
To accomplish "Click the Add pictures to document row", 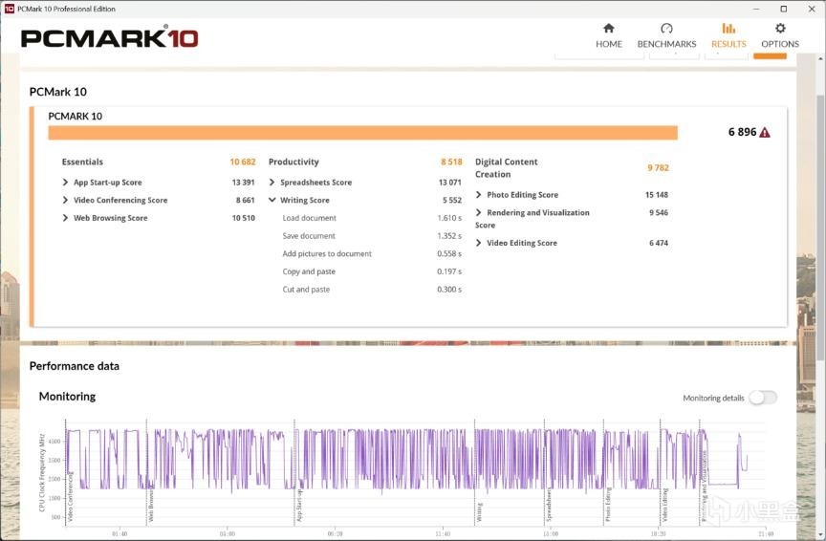I will point(372,254).
